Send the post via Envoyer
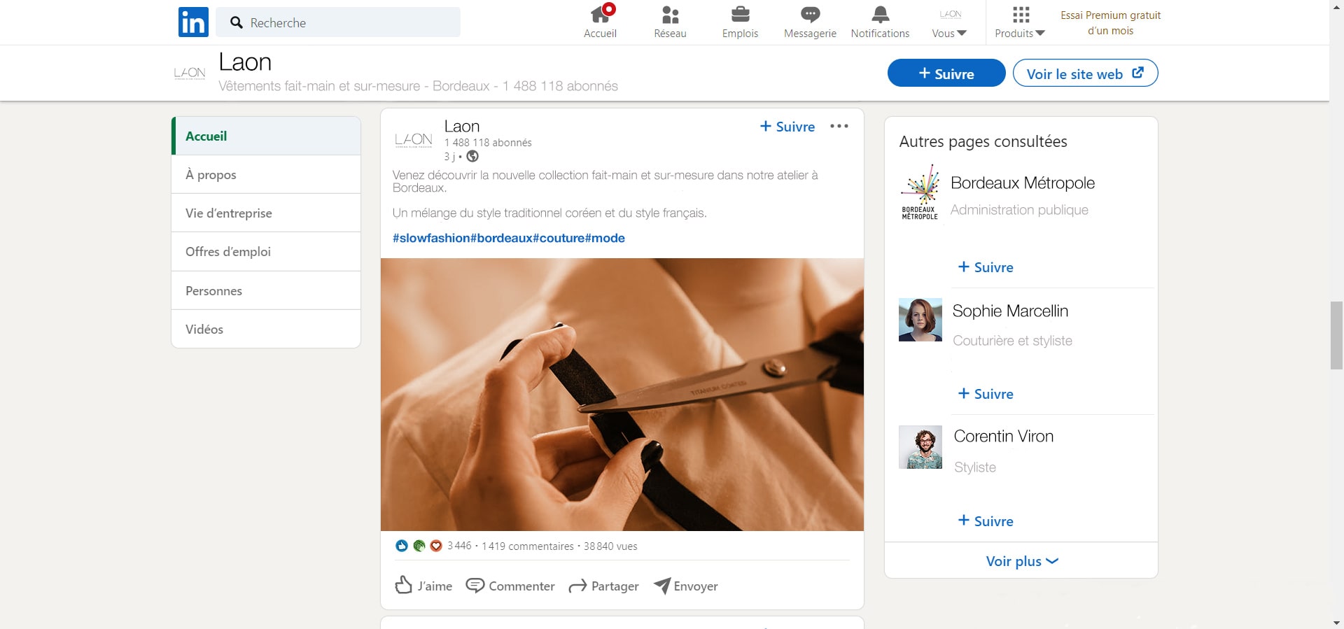Viewport: 1344px width, 629px height. [x=685, y=586]
